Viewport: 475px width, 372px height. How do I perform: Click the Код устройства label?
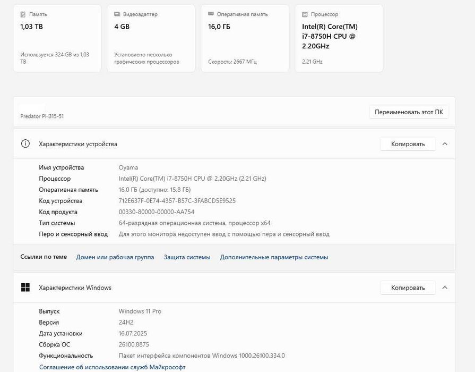pos(61,201)
